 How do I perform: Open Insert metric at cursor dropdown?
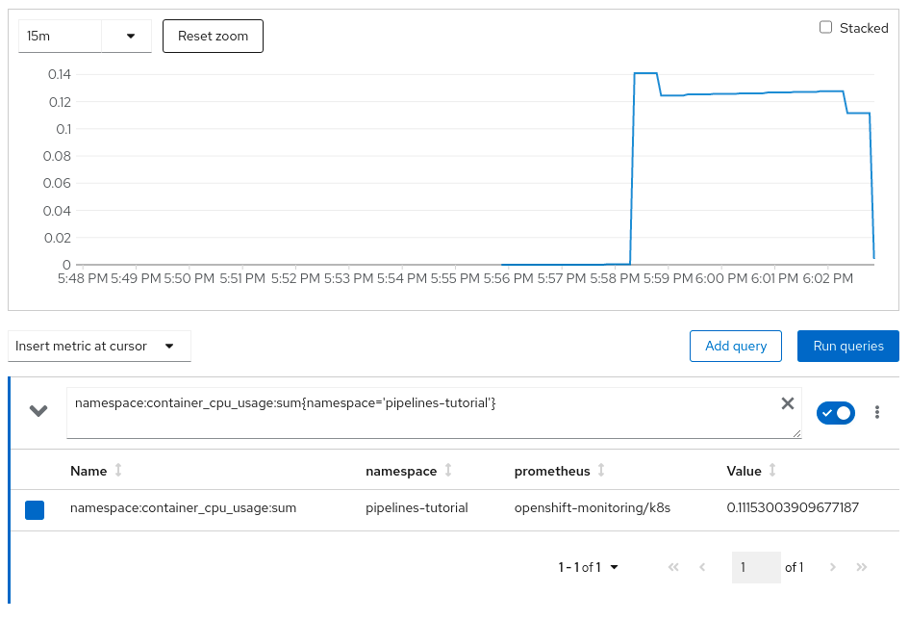(99, 347)
